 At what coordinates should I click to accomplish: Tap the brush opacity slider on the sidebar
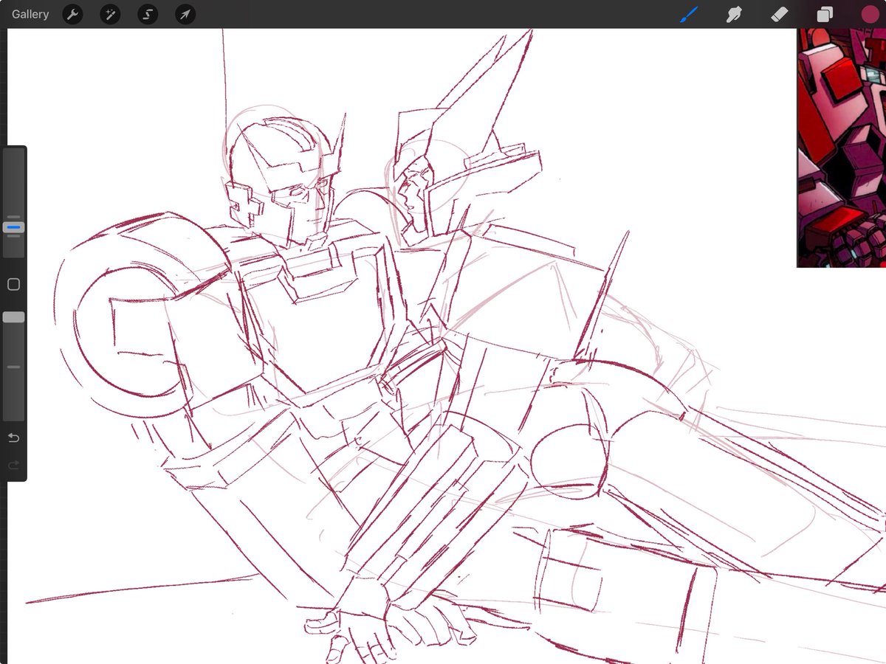coord(12,316)
